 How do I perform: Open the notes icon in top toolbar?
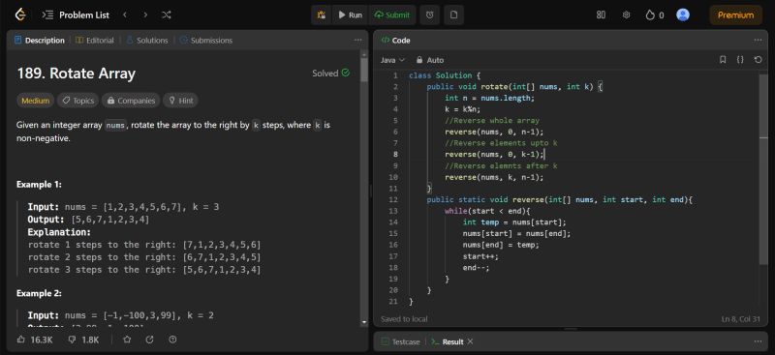point(453,15)
